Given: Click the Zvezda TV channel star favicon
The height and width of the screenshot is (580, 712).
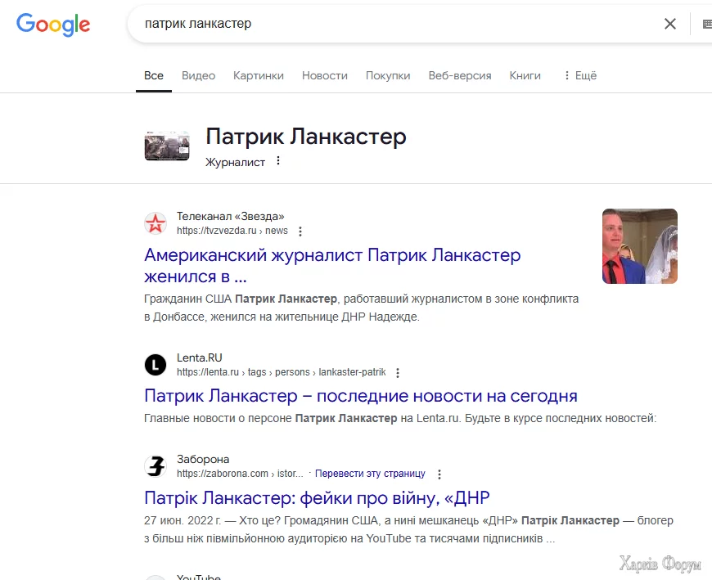Looking at the screenshot, I should (x=155, y=223).
